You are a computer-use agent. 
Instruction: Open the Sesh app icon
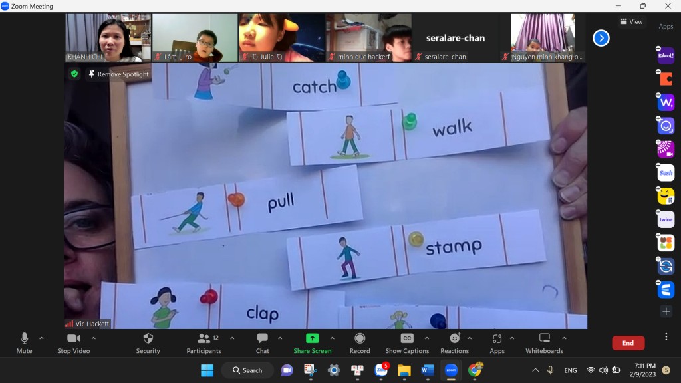[x=666, y=173]
